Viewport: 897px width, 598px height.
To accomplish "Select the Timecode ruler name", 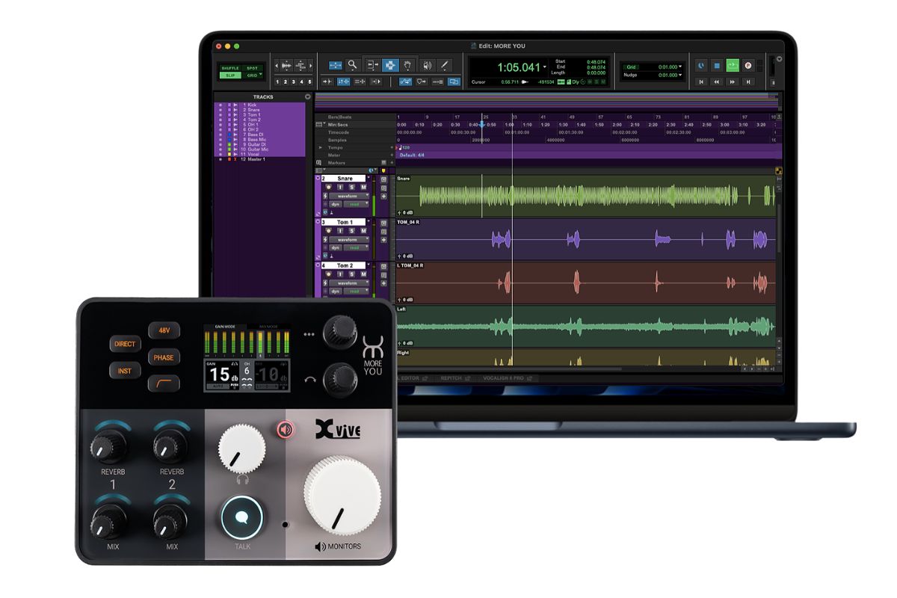I will pos(339,132).
